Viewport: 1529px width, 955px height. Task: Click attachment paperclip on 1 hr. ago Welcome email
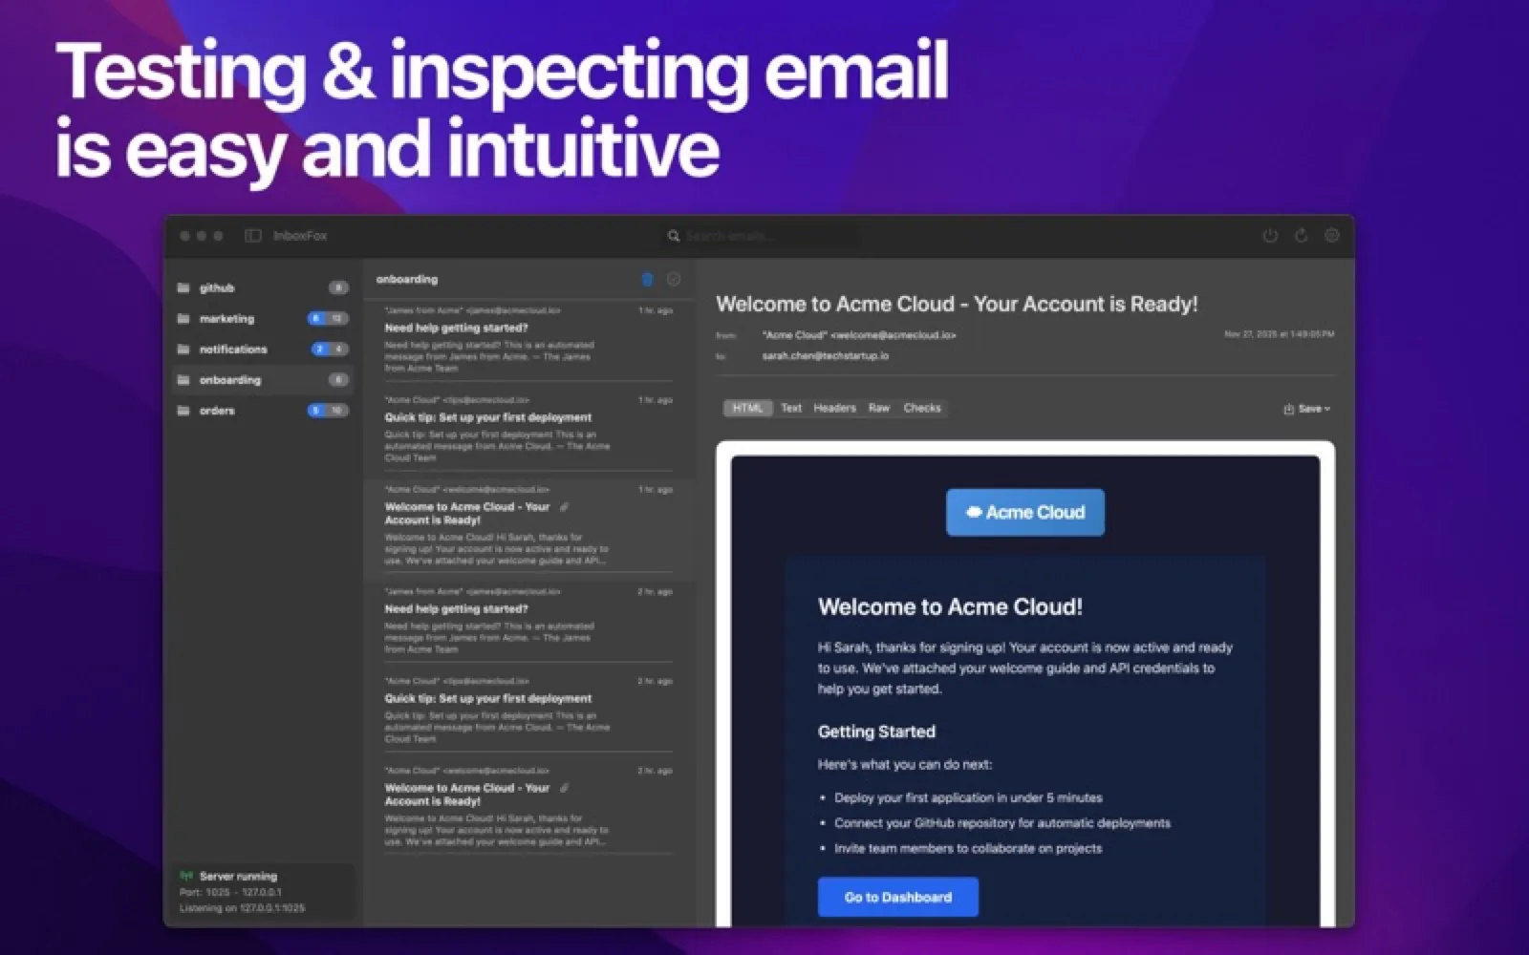click(x=565, y=507)
